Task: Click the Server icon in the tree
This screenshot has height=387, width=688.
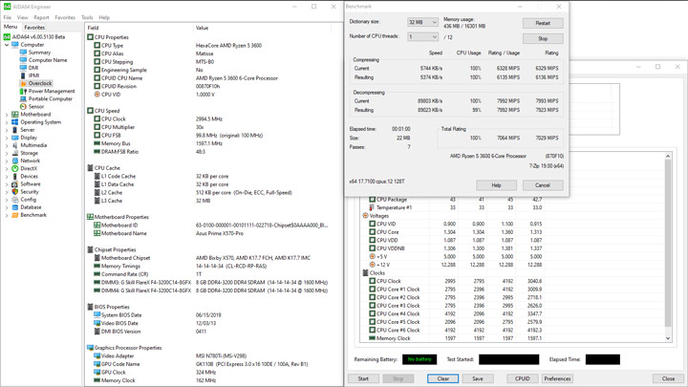Action: [x=15, y=130]
